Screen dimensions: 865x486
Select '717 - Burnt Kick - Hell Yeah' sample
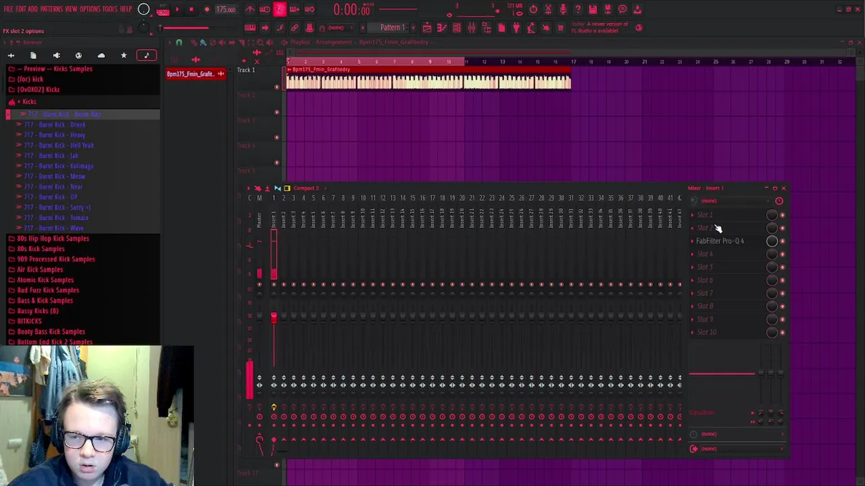point(59,145)
